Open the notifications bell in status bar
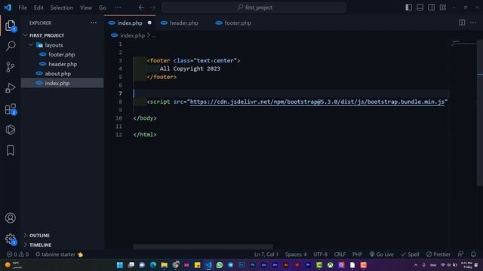483x271 pixels. coord(473,254)
